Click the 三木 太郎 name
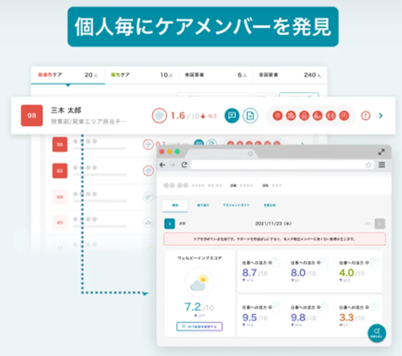Image resolution: width=402 pixels, height=356 pixels. point(66,110)
